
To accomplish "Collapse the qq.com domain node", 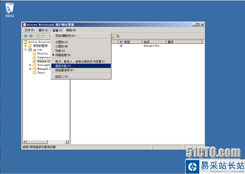I will (x=25, y=50).
